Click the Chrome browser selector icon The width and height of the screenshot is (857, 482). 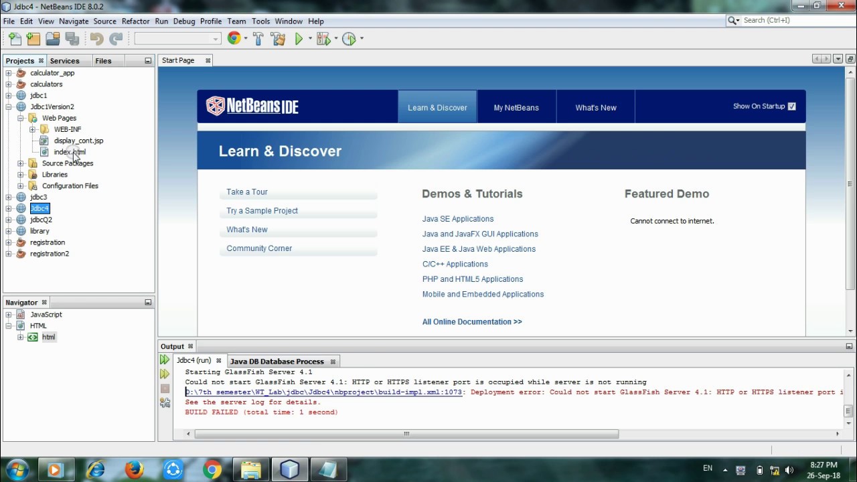tap(234, 39)
